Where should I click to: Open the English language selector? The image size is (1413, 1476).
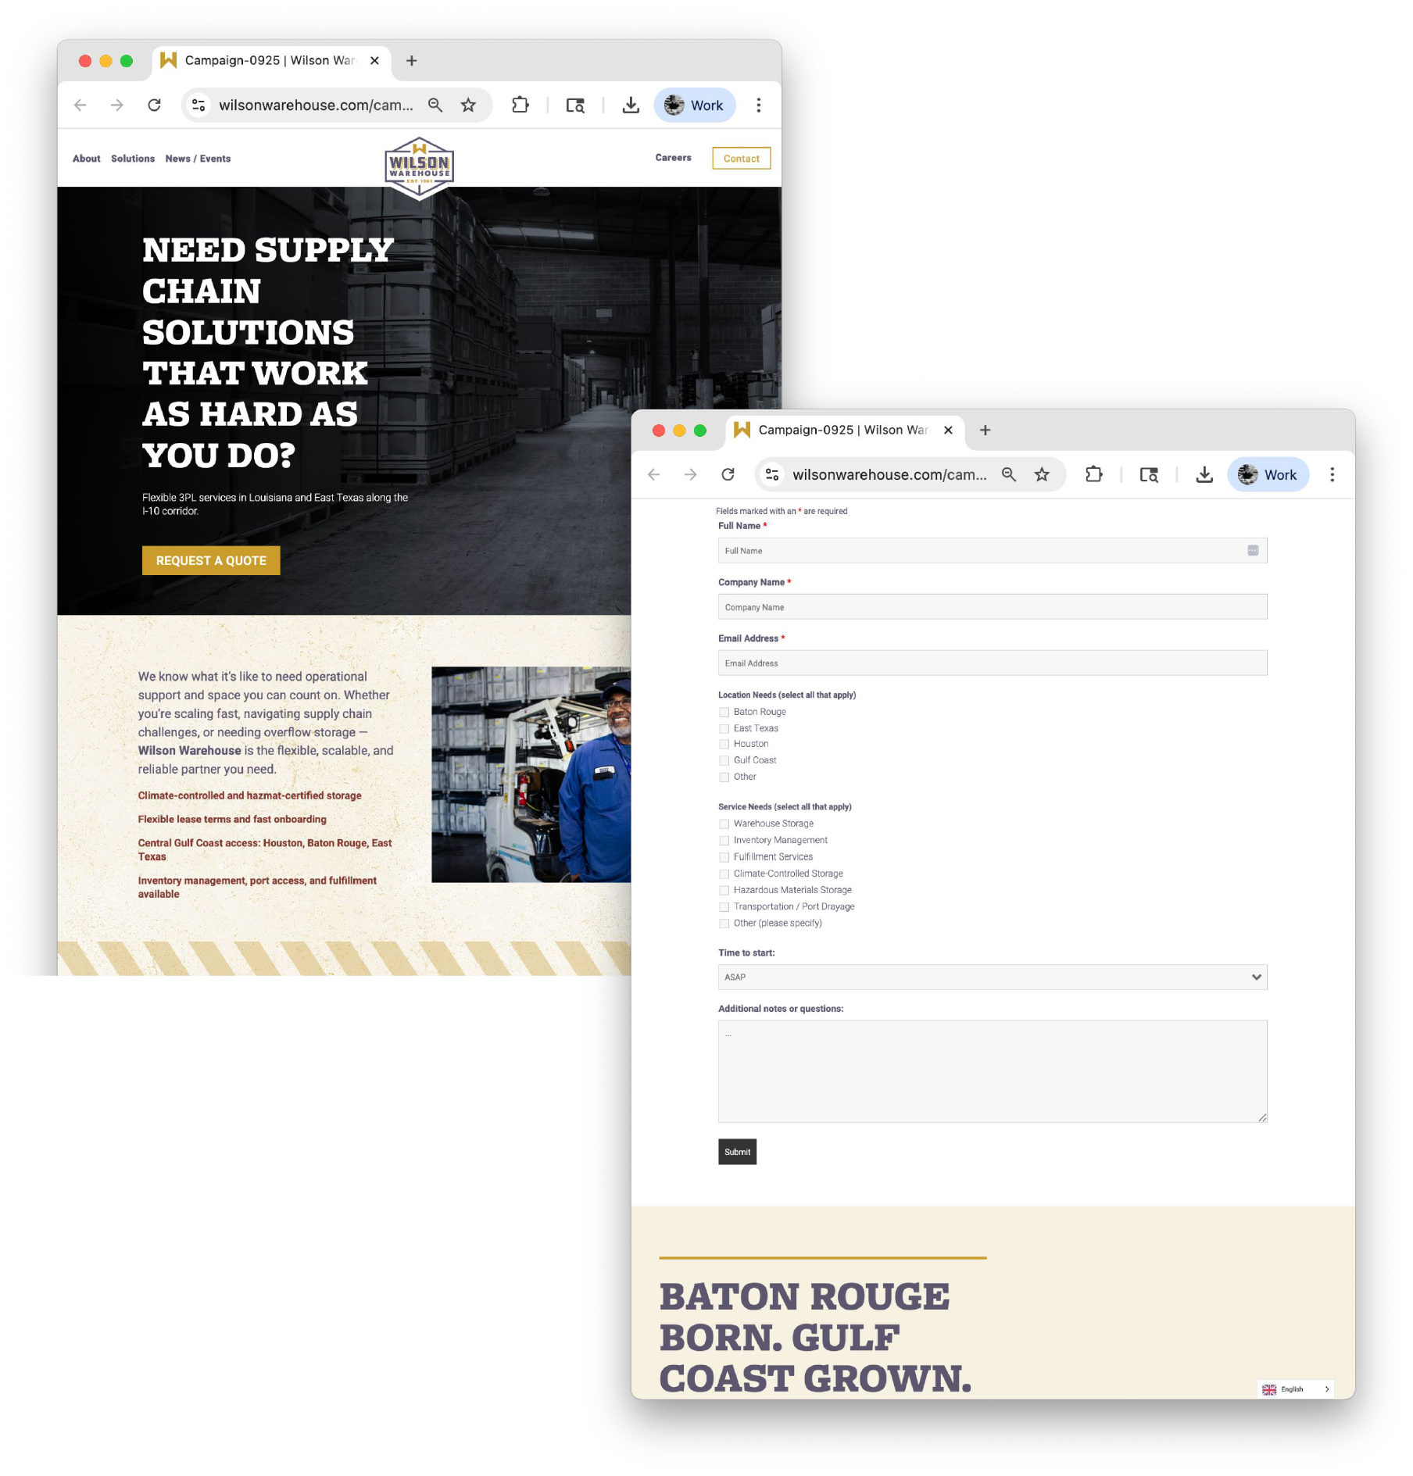click(1295, 1389)
